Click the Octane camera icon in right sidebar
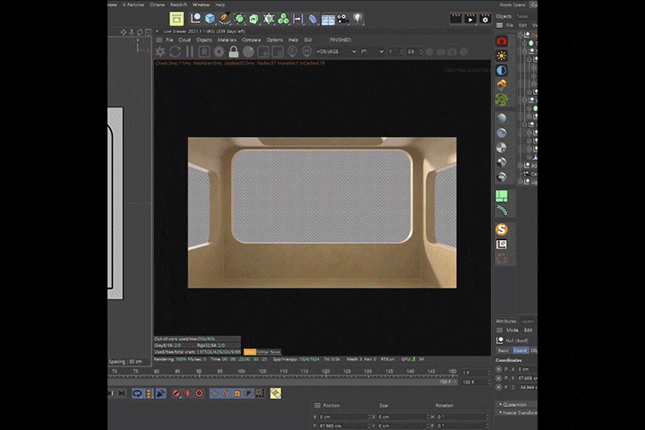This screenshot has width=645, height=430. point(502,40)
